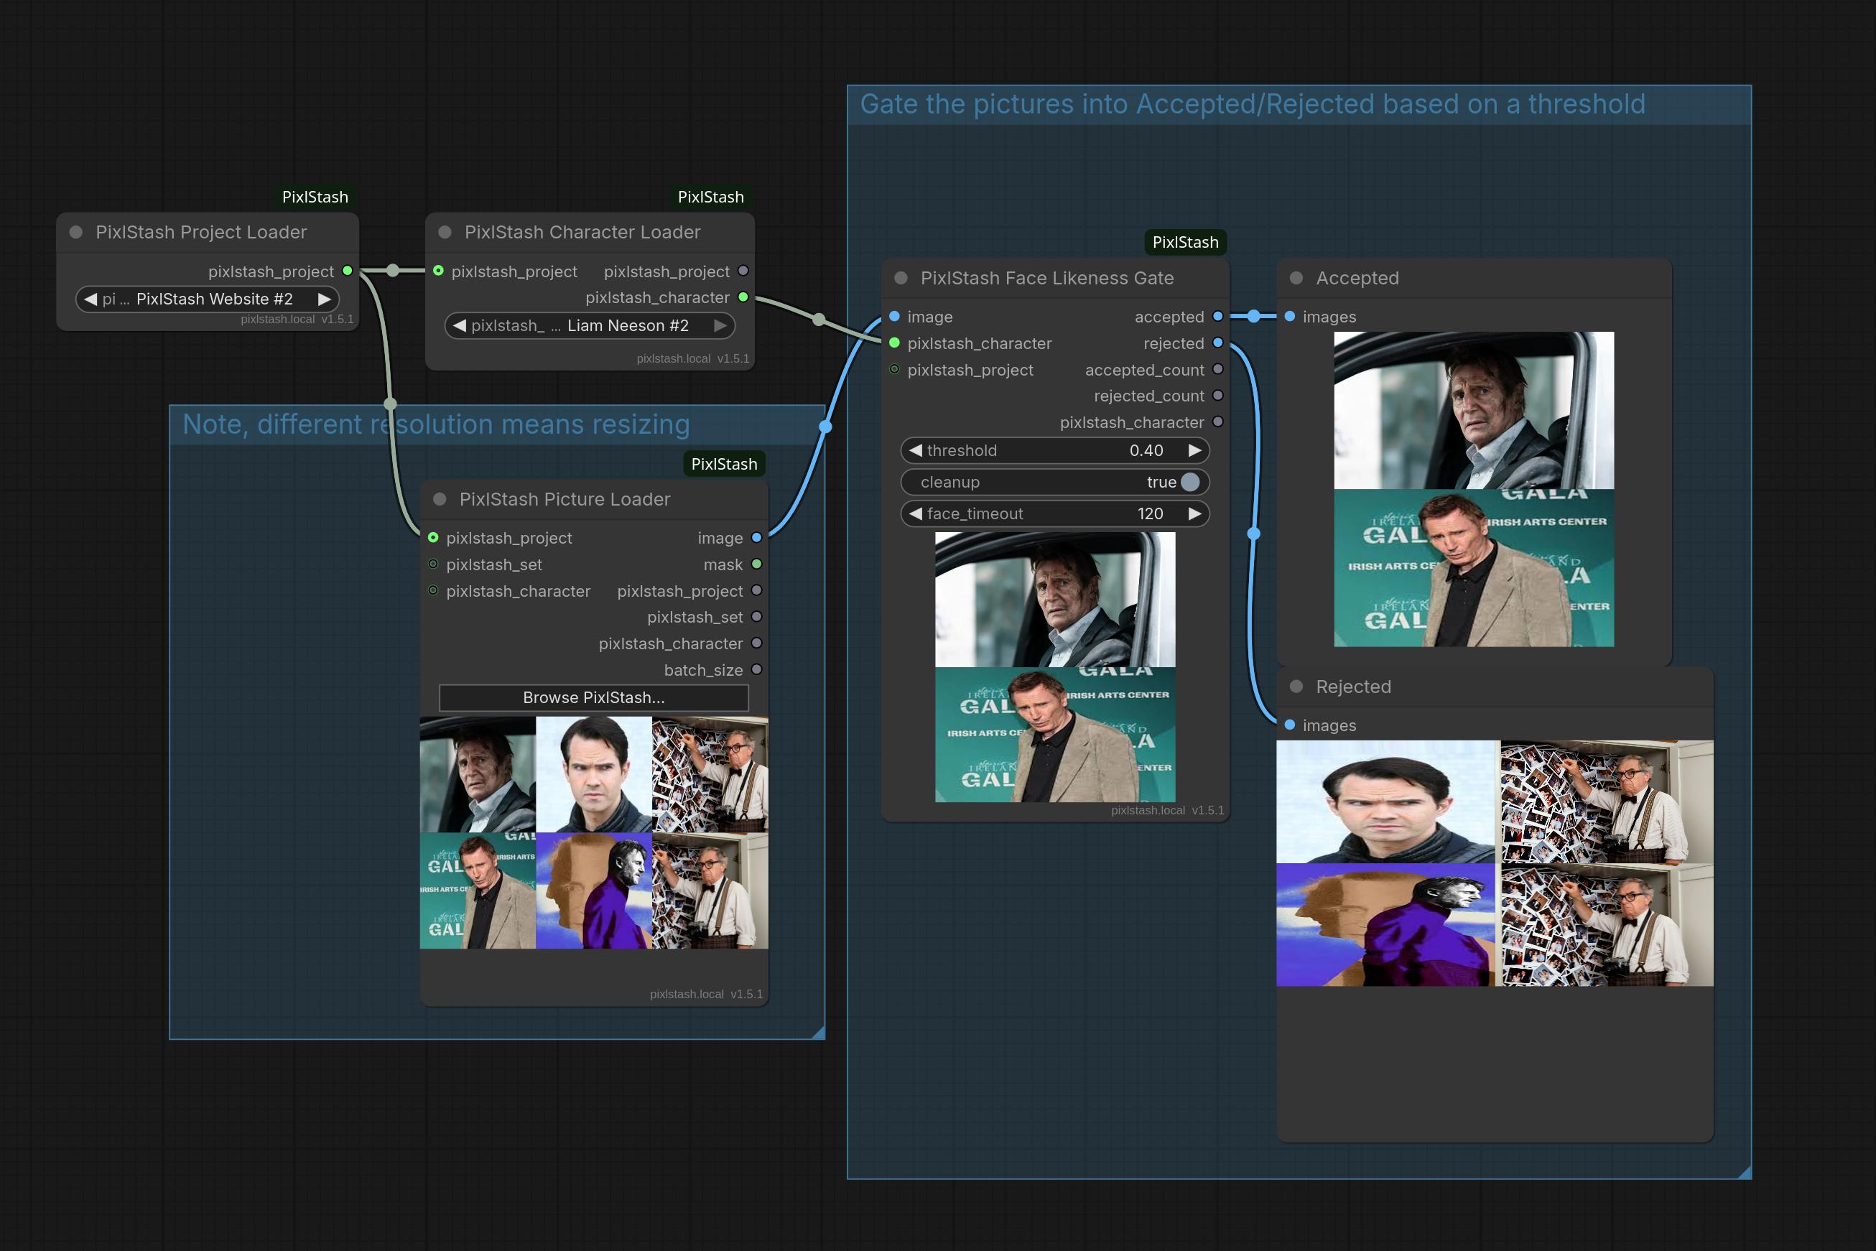Click Picture Loader pixlstash_set output socket
The width and height of the screenshot is (1876, 1251).
pyautogui.click(x=756, y=617)
